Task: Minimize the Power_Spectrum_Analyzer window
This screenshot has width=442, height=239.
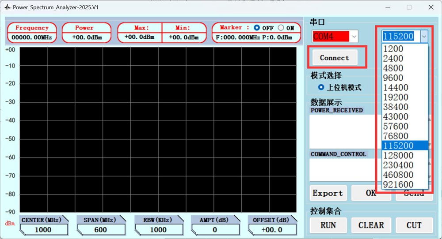Action: [x=388, y=7]
